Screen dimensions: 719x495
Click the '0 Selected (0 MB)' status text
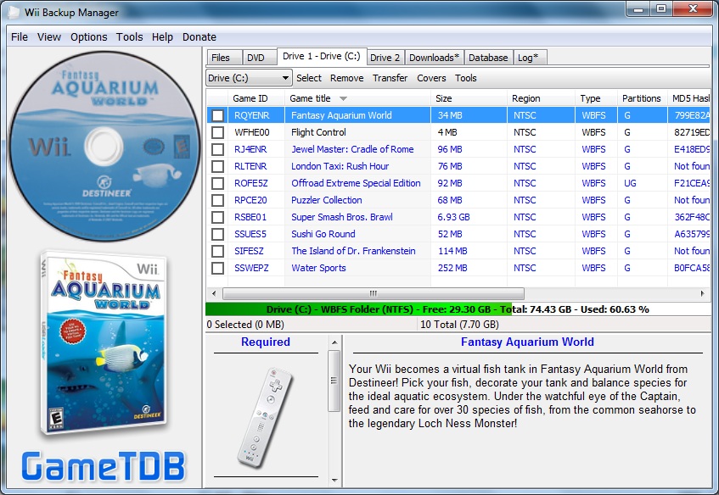(x=245, y=325)
